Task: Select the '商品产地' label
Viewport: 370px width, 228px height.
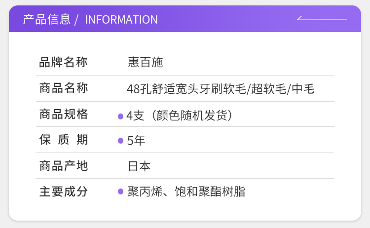Action: [64, 166]
